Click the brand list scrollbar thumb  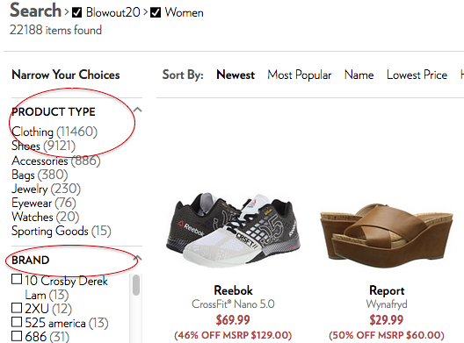[x=136, y=285]
